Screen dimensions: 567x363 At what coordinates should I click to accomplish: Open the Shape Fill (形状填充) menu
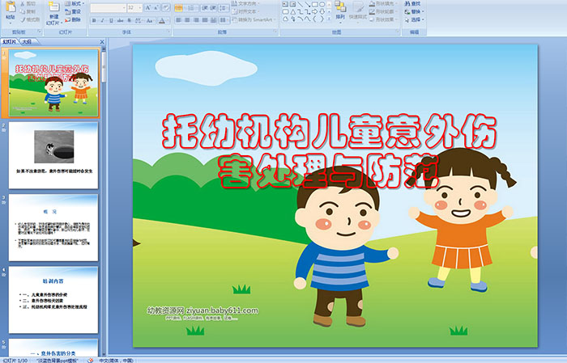click(383, 3)
